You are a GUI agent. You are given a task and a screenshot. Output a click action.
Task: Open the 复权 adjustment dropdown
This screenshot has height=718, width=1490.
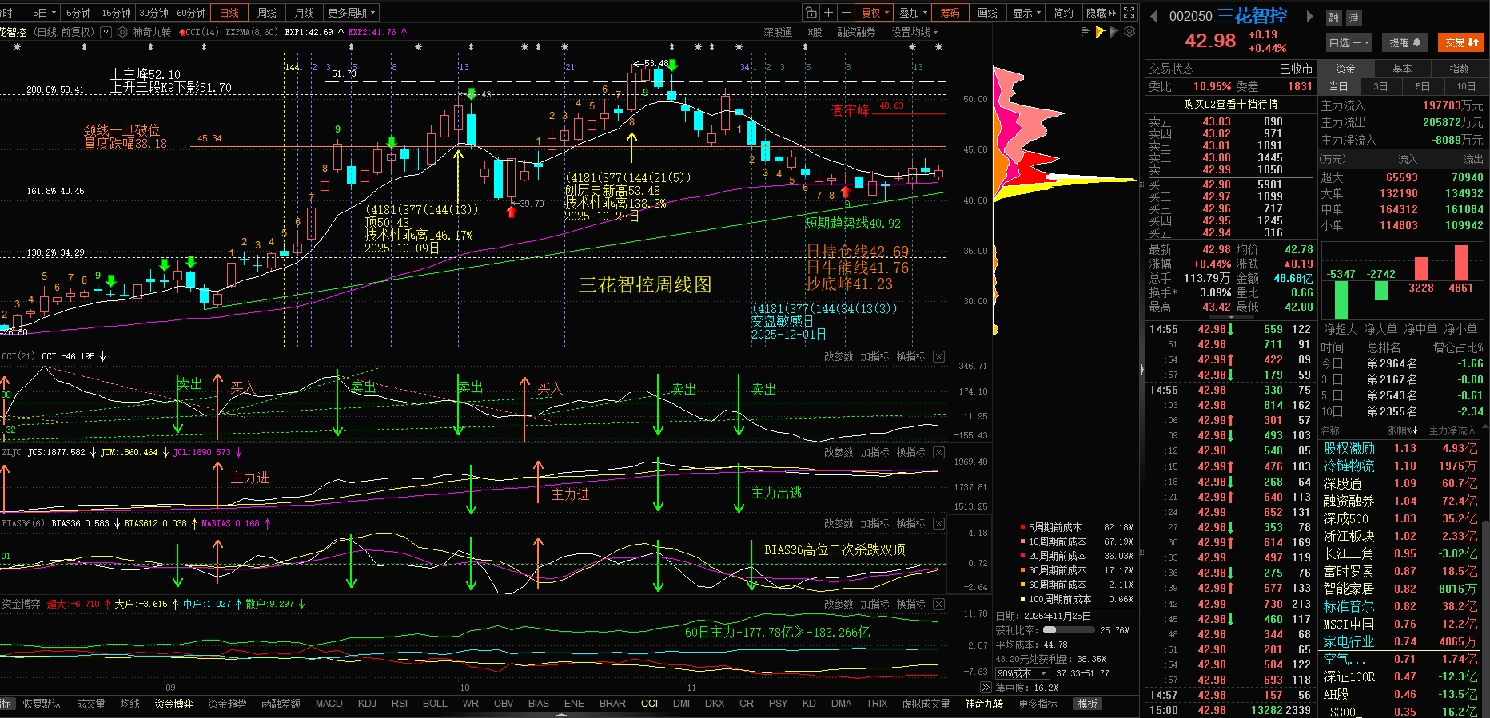click(x=874, y=13)
